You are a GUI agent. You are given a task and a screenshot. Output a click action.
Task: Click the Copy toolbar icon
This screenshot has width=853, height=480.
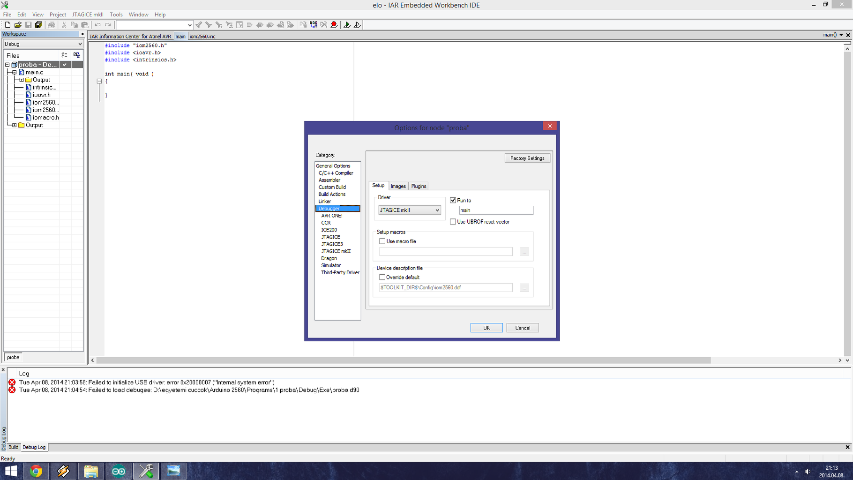pyautogui.click(x=74, y=25)
